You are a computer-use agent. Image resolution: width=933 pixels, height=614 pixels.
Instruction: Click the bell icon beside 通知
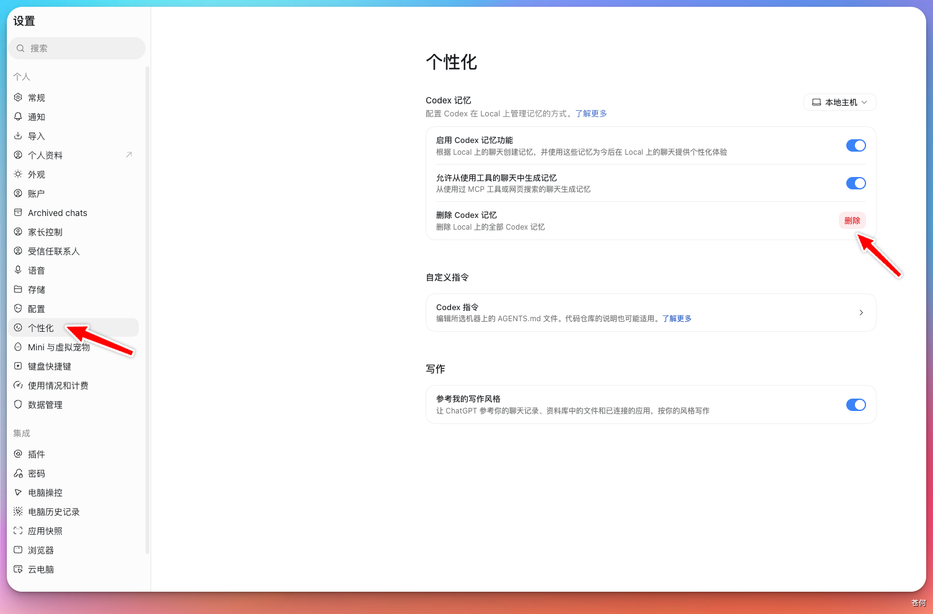pyautogui.click(x=18, y=116)
